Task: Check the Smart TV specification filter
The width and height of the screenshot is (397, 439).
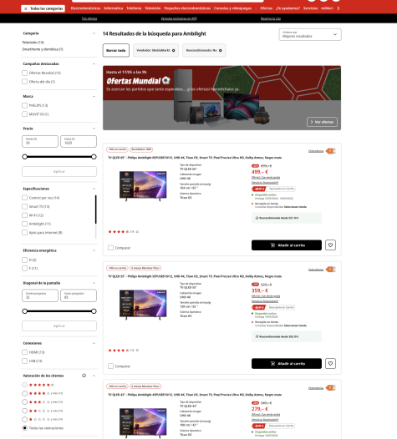Action: pos(25,206)
